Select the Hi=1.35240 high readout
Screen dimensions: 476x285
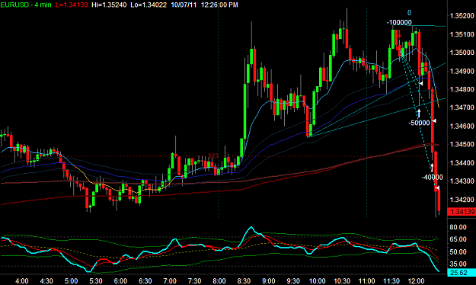point(109,5)
